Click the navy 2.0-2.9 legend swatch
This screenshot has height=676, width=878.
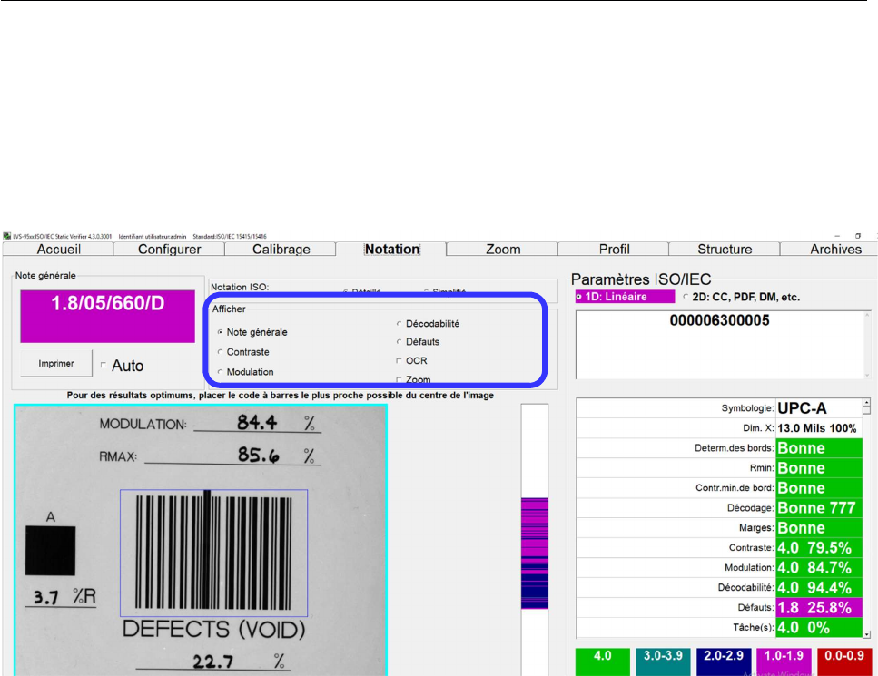(724, 661)
